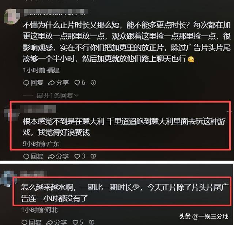Like the comment with 5 likes
The image size is (234, 225).
(78, 222)
